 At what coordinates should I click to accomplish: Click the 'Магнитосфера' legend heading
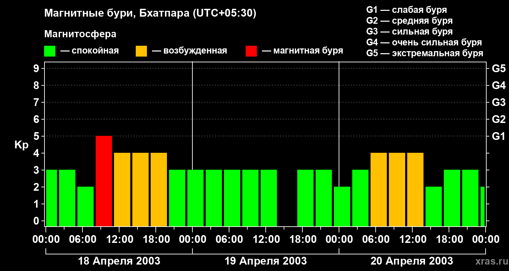(x=80, y=34)
